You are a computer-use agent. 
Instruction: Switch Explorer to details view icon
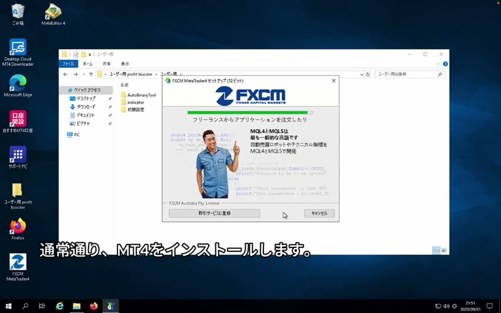436,250
